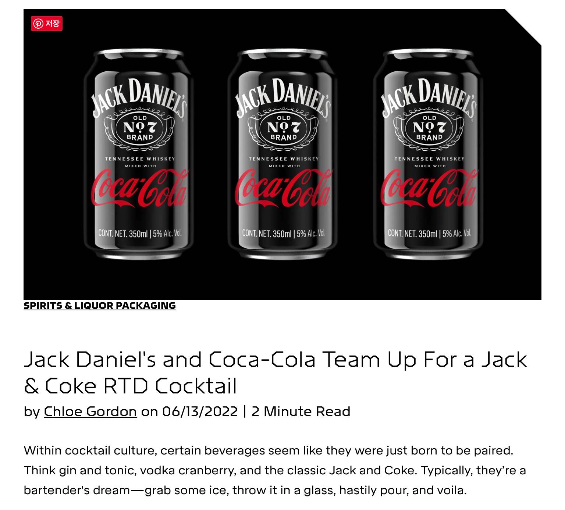Click the publication date 06/13/2022
The height and width of the screenshot is (510, 565).
[200, 411]
